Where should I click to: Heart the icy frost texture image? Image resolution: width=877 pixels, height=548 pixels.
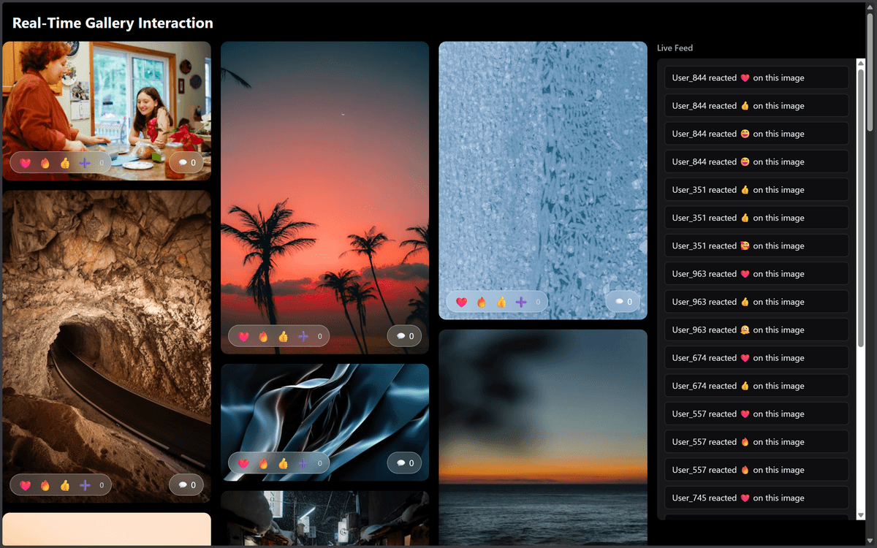coord(463,301)
